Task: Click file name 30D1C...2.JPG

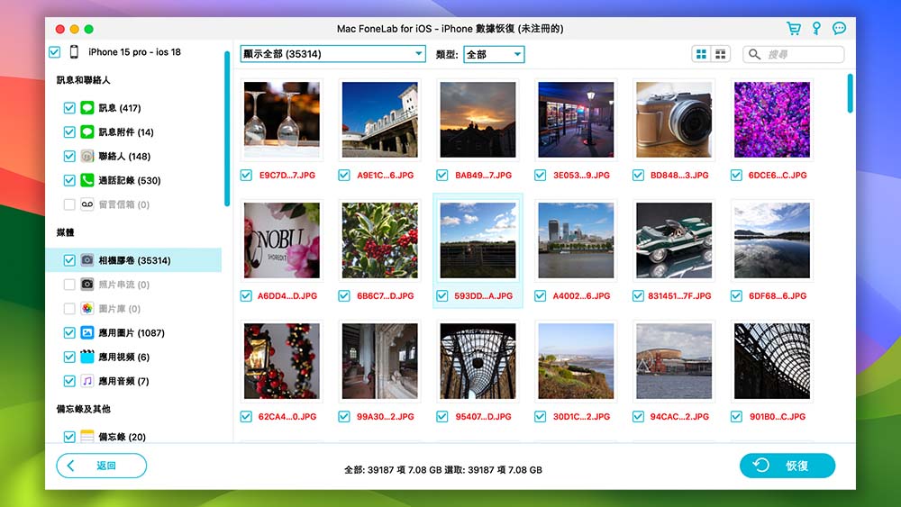Action: click(581, 416)
